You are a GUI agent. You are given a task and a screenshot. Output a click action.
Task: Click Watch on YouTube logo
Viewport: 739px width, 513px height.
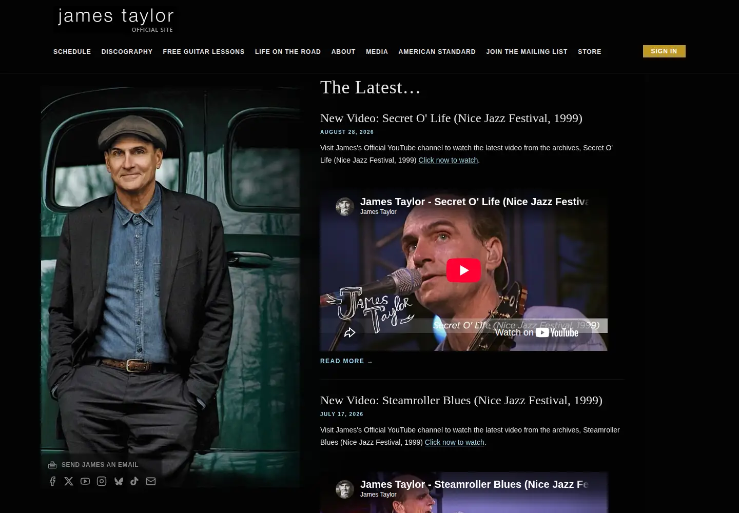pyautogui.click(x=537, y=332)
